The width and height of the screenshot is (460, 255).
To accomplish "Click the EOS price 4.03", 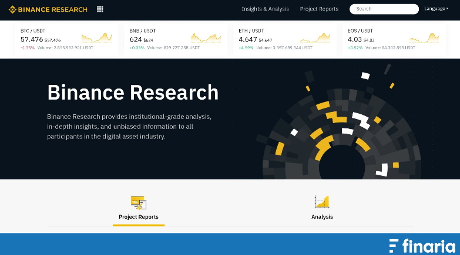I will (355, 39).
